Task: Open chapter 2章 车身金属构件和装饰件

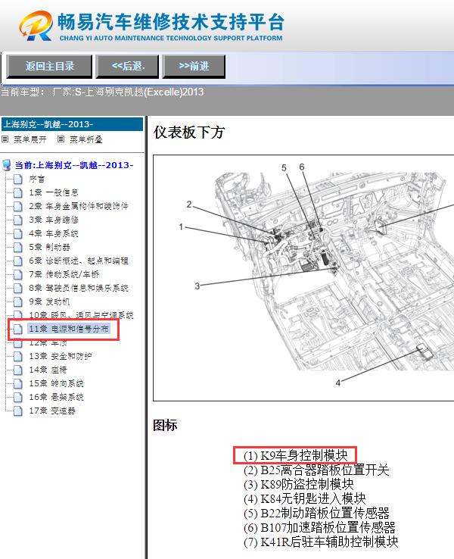Action: 79,206
